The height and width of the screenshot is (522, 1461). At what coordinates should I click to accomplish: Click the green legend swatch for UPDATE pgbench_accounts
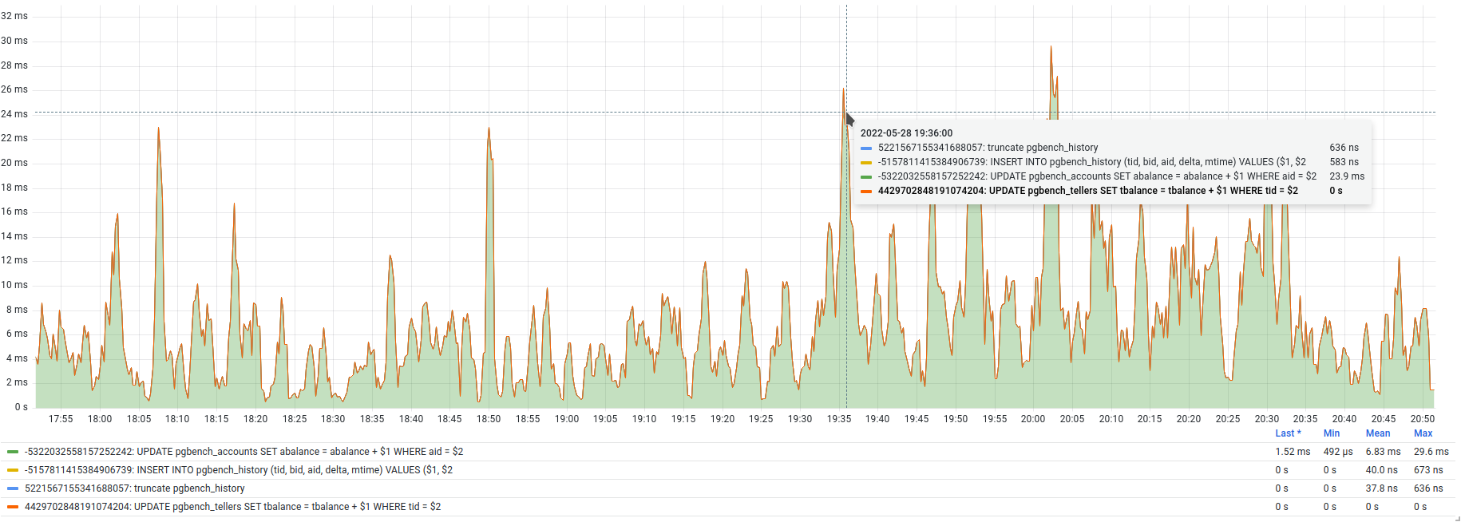13,452
